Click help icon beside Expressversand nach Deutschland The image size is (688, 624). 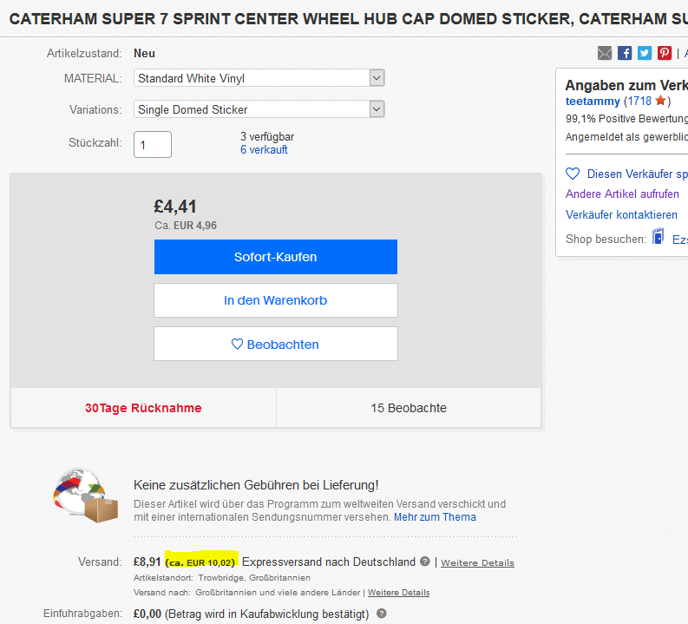tap(425, 562)
